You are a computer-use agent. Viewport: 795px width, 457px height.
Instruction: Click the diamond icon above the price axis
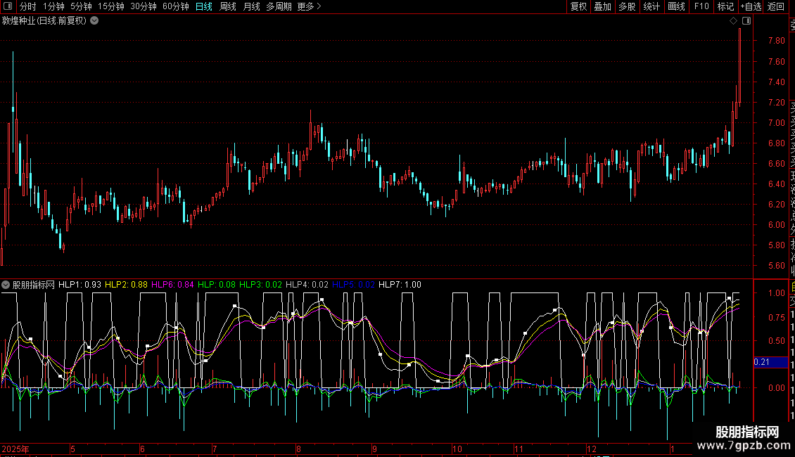coord(733,21)
